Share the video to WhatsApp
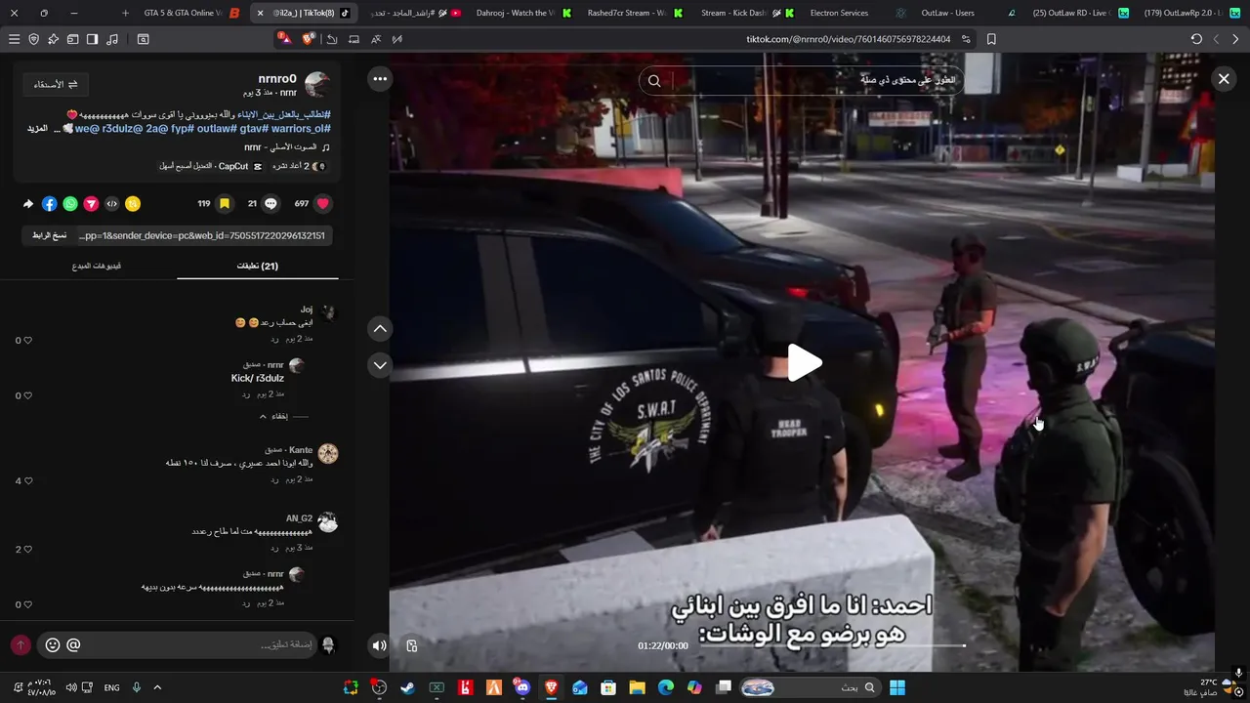 click(x=70, y=204)
